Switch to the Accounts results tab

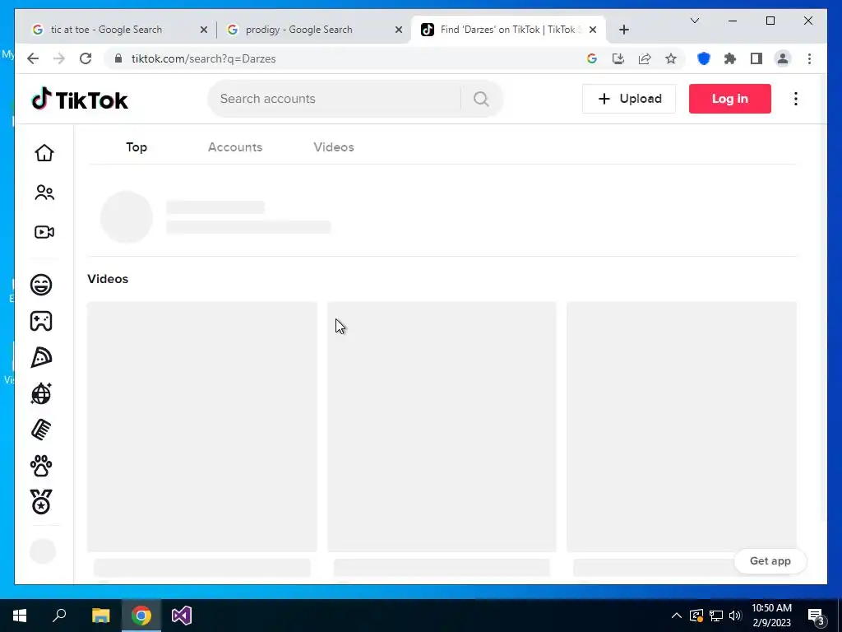click(x=235, y=147)
